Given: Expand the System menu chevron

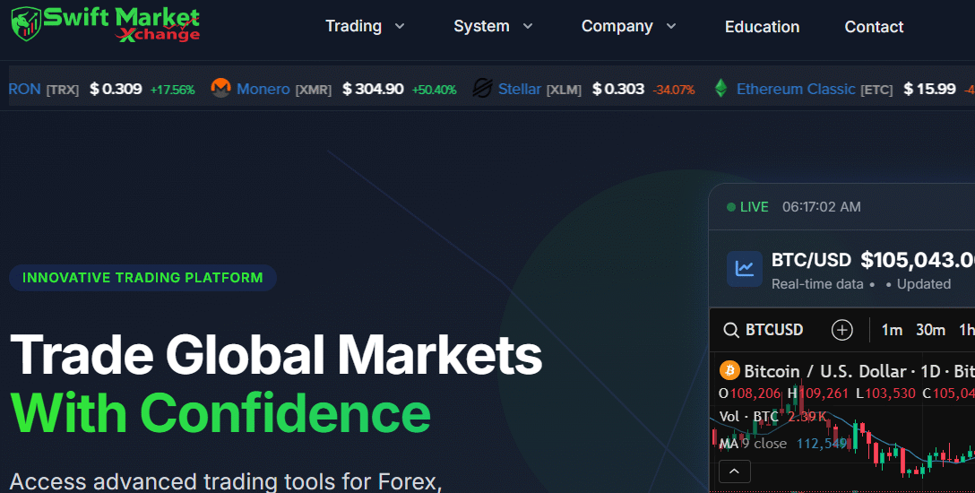Looking at the screenshot, I should coord(527,26).
